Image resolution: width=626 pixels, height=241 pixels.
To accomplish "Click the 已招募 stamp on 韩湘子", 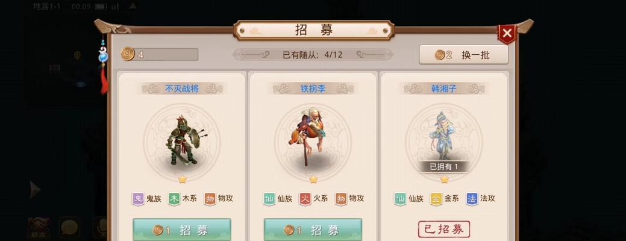I will pos(444,230).
